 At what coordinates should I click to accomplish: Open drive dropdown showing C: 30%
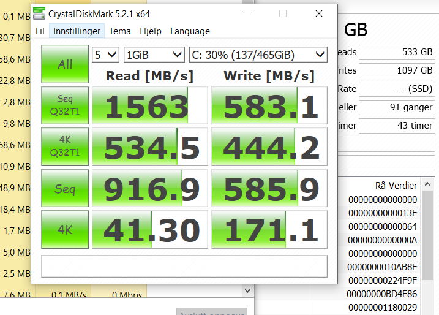point(258,55)
